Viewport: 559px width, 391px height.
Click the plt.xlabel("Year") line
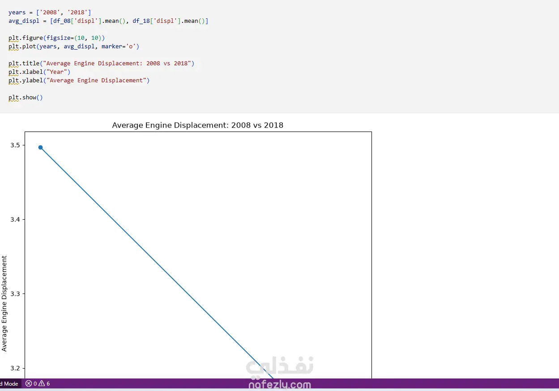point(39,72)
